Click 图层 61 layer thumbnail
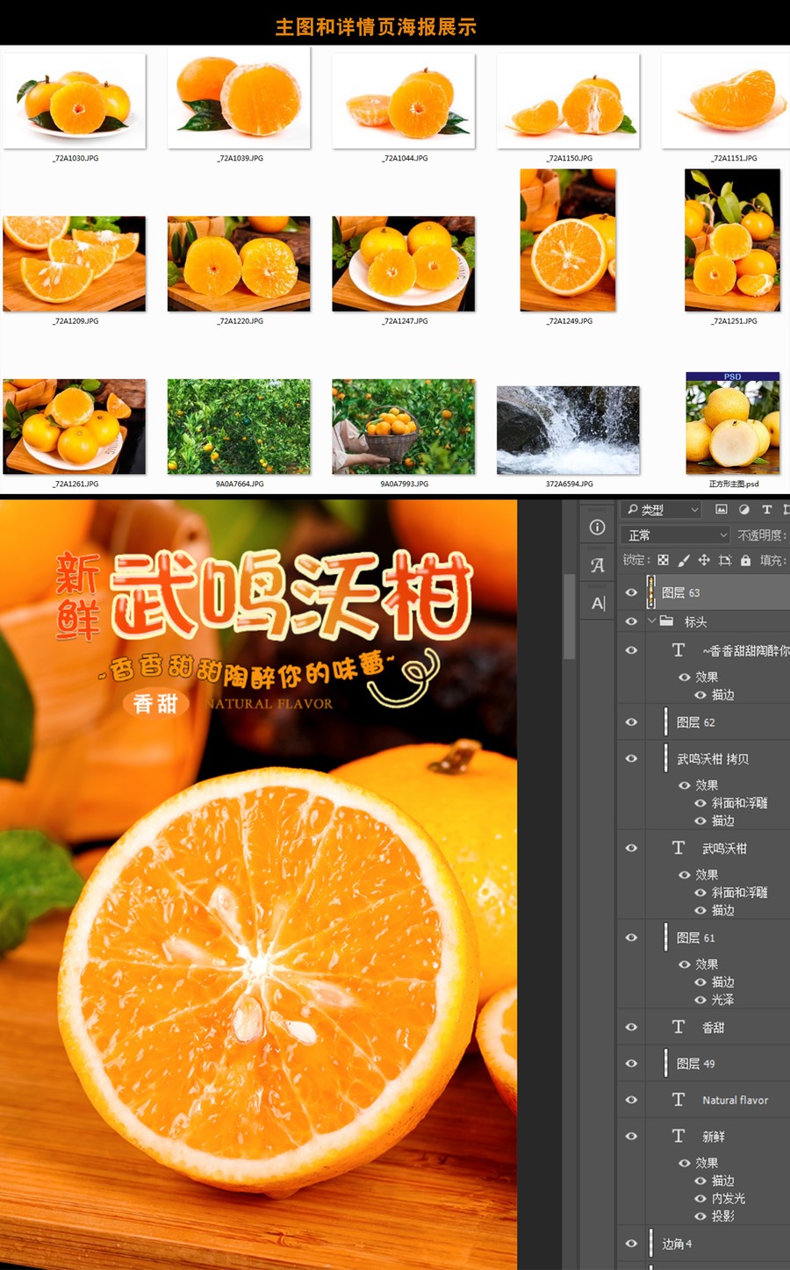790x1270 pixels. tap(666, 937)
